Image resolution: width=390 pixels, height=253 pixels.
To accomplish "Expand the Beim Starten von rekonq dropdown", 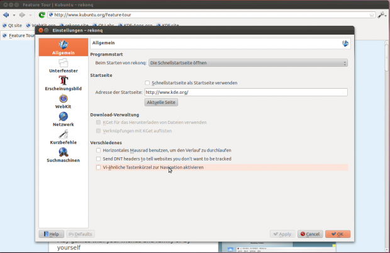I will click(x=248, y=63).
